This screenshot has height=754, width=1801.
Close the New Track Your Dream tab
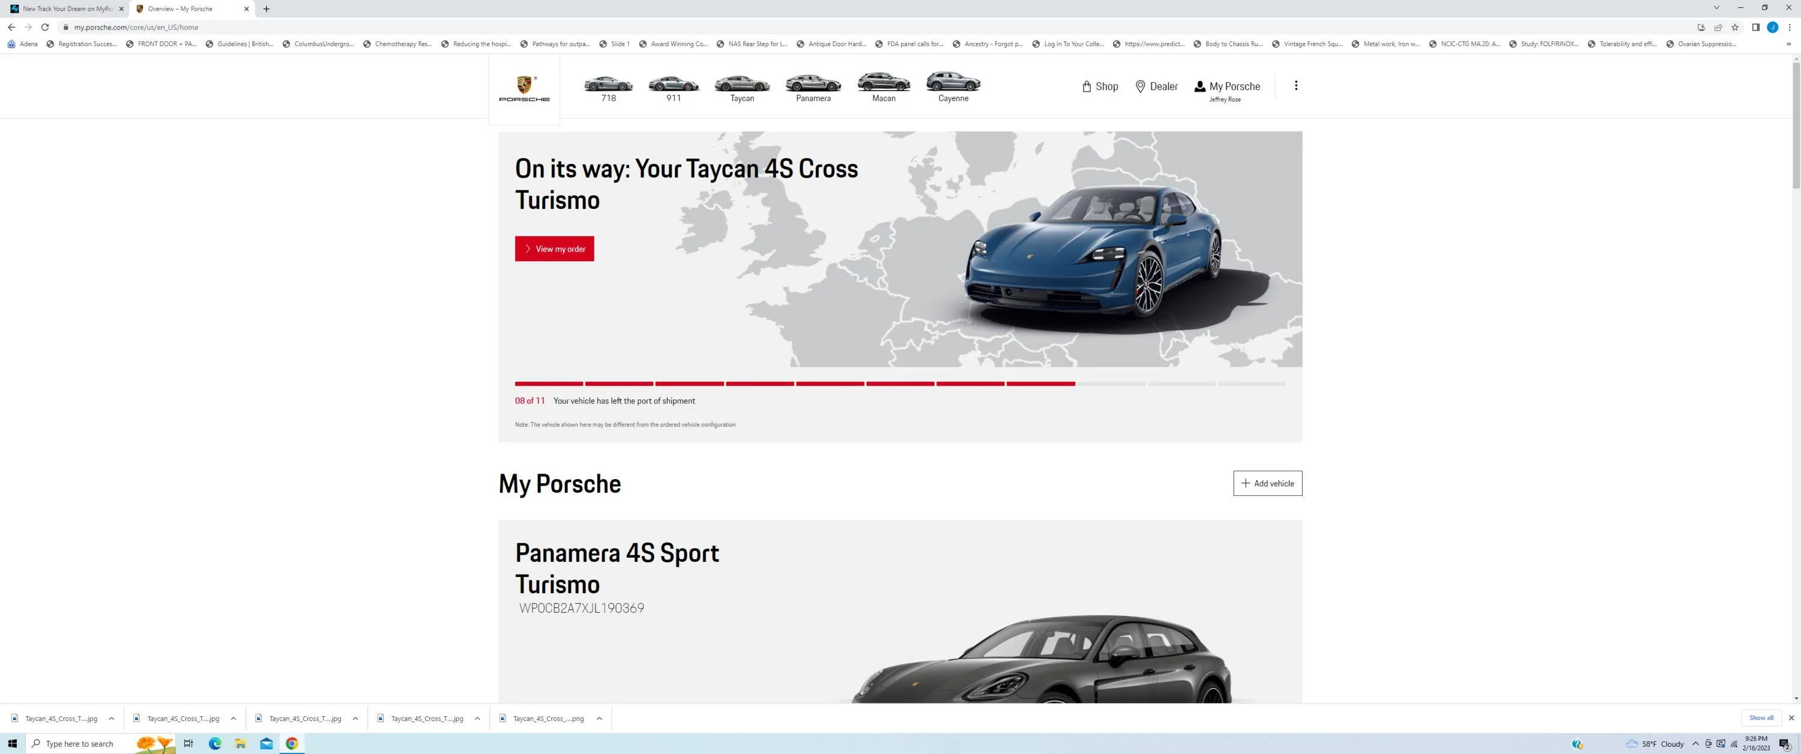[121, 9]
